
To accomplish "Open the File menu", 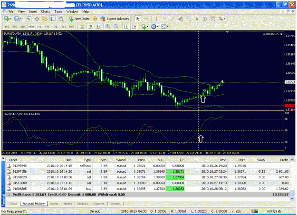I will pyautogui.click(x=11, y=11).
